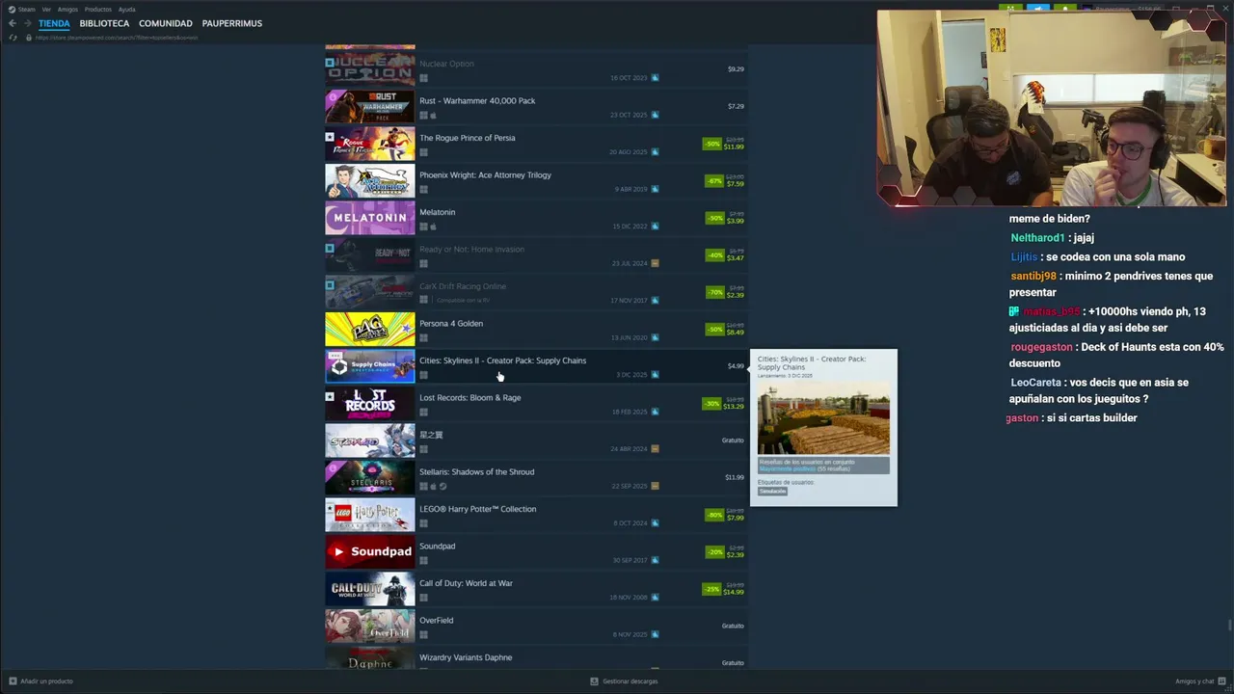
Task: Open The Rogue Prince of Persia title
Action: pyautogui.click(x=468, y=138)
